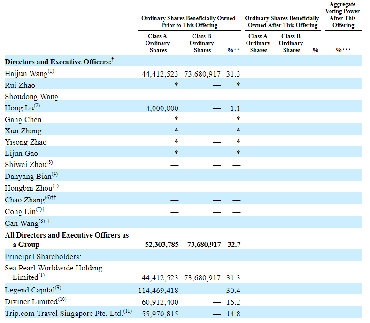The width and height of the screenshot is (370, 323).
Task: Click the Directors and Executive Officers heading
Action: [x=58, y=62]
